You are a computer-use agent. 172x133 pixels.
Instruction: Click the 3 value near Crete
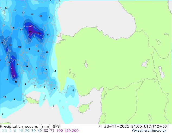pos(24,101)
